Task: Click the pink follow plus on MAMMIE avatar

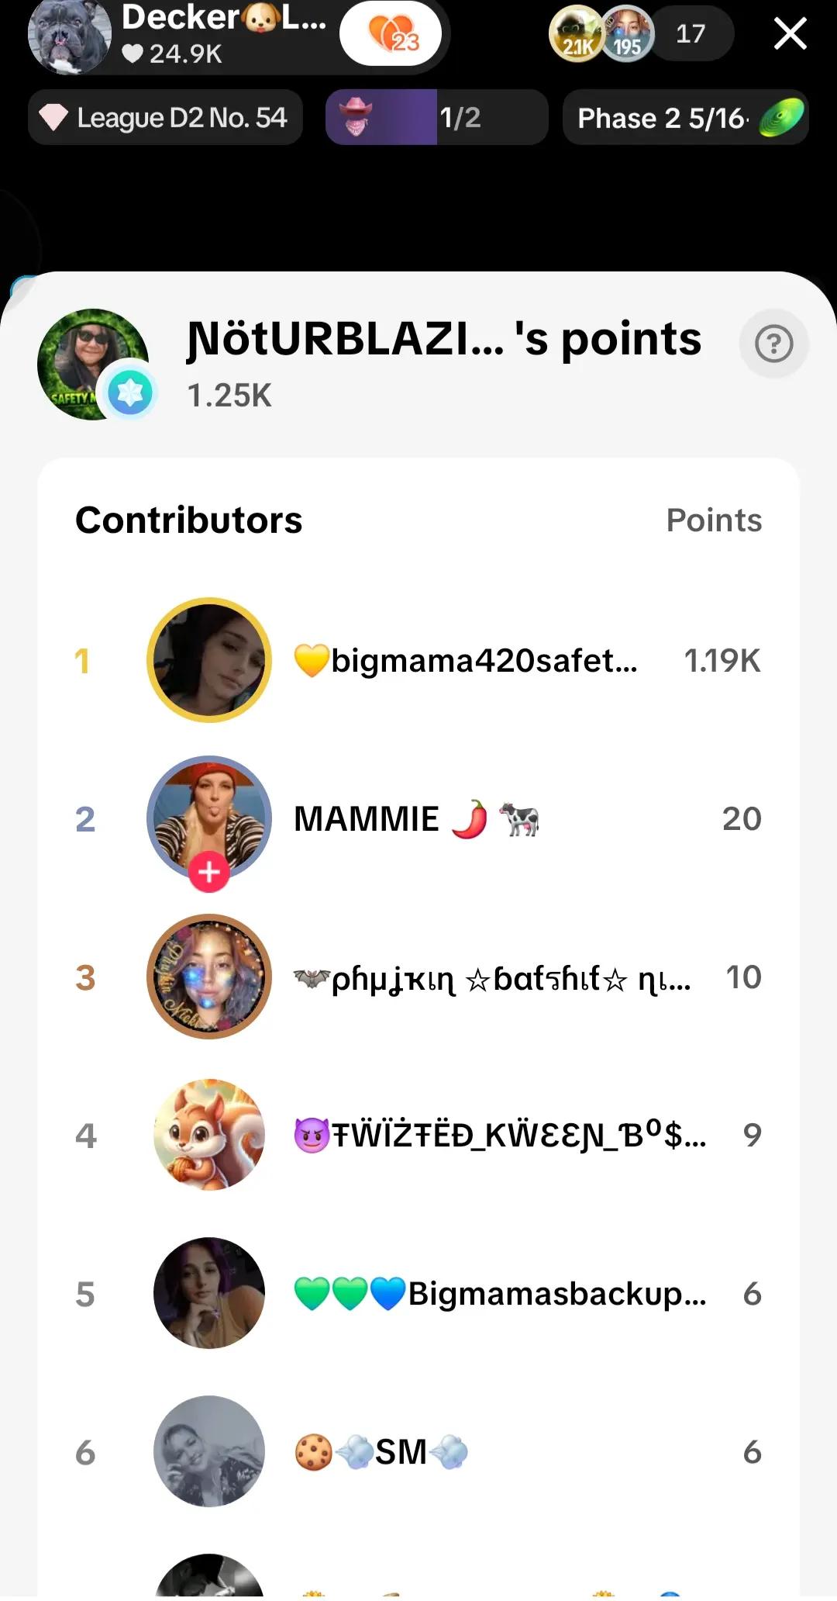Action: point(208,873)
